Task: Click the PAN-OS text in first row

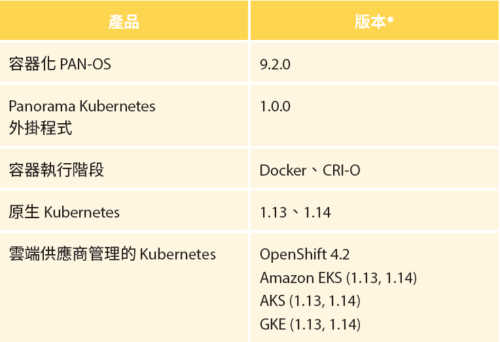Action: click(x=85, y=64)
